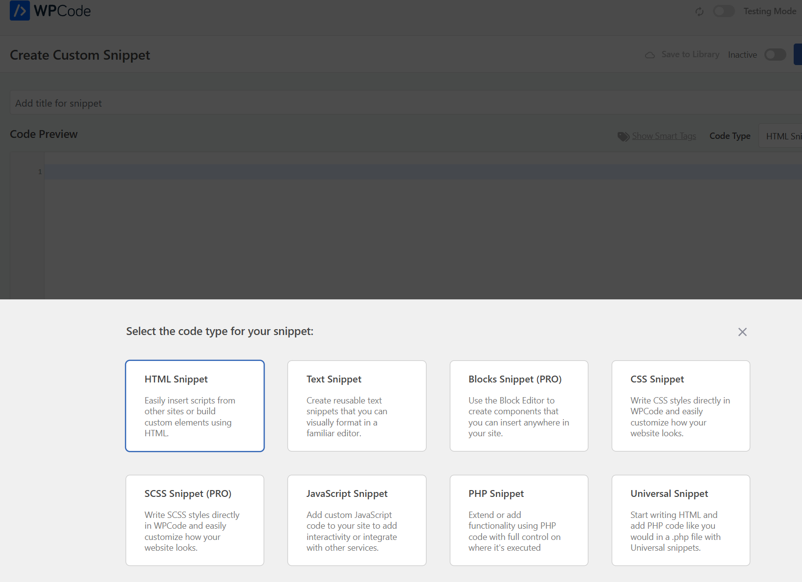802x582 pixels.
Task: Click the tags icon beside Show Smart Tags
Action: (624, 136)
